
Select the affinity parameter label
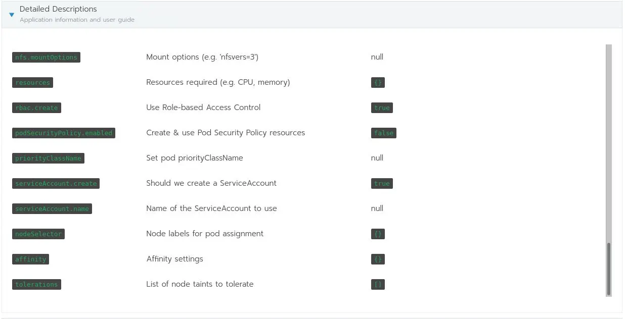(30, 259)
